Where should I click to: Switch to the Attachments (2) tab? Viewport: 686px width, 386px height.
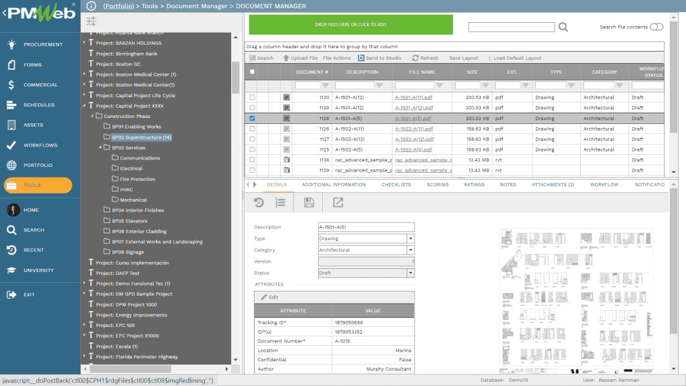(x=553, y=185)
